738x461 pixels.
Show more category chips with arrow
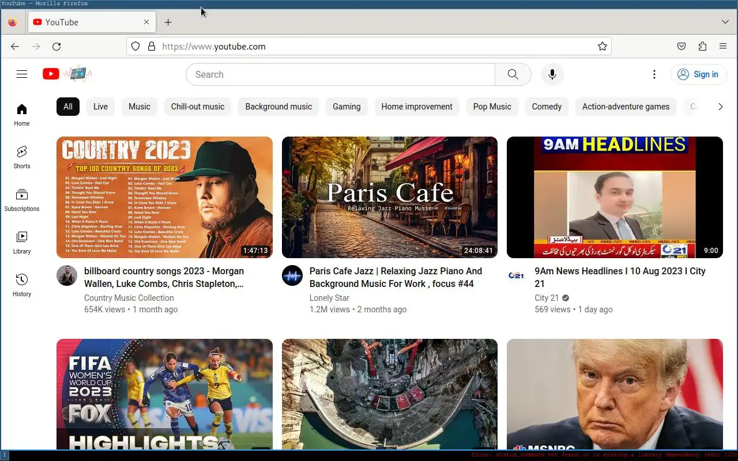720,107
